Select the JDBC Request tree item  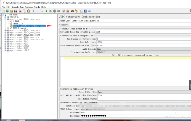[x=19, y=28]
